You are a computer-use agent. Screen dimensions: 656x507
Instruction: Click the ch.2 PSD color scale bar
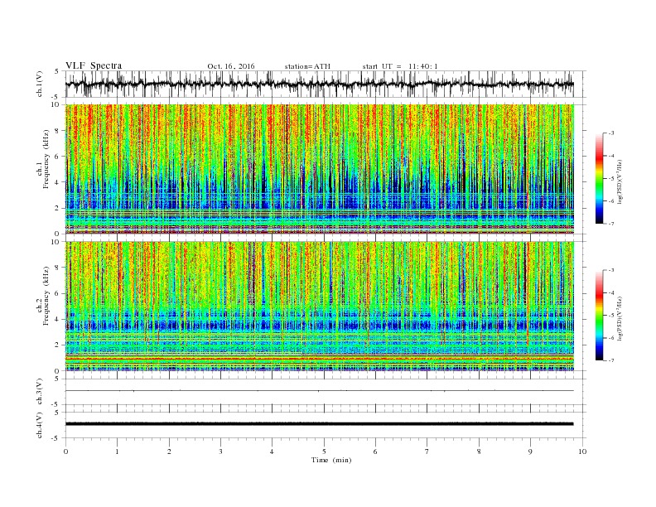[x=599, y=315]
